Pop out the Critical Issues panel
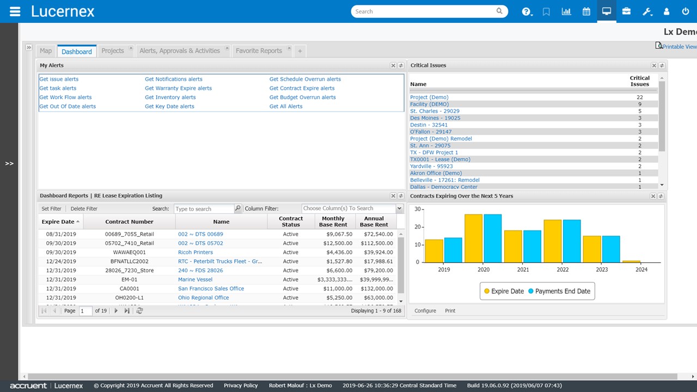The width and height of the screenshot is (697, 392). (661, 65)
